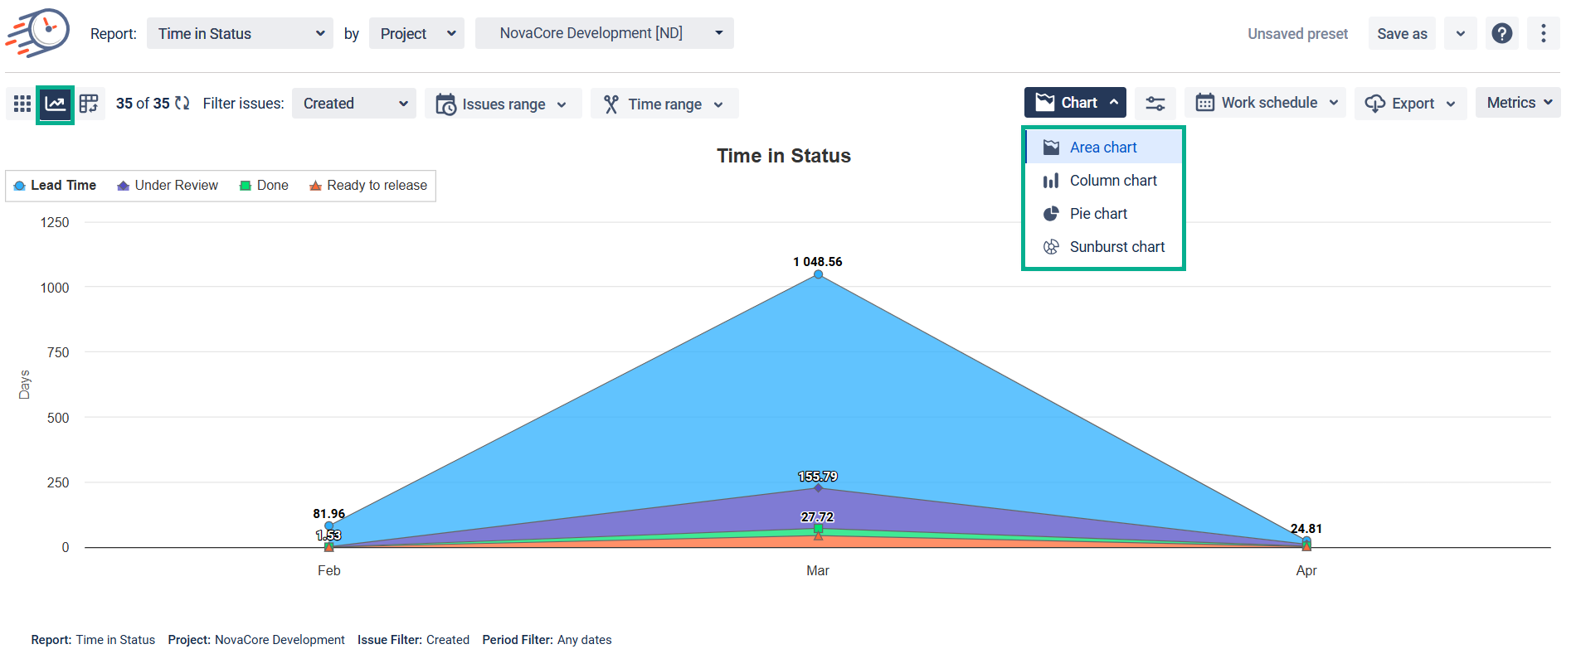Screen dimensions: 1576x654
Task: Expand the Report type dropdown
Action: (240, 33)
